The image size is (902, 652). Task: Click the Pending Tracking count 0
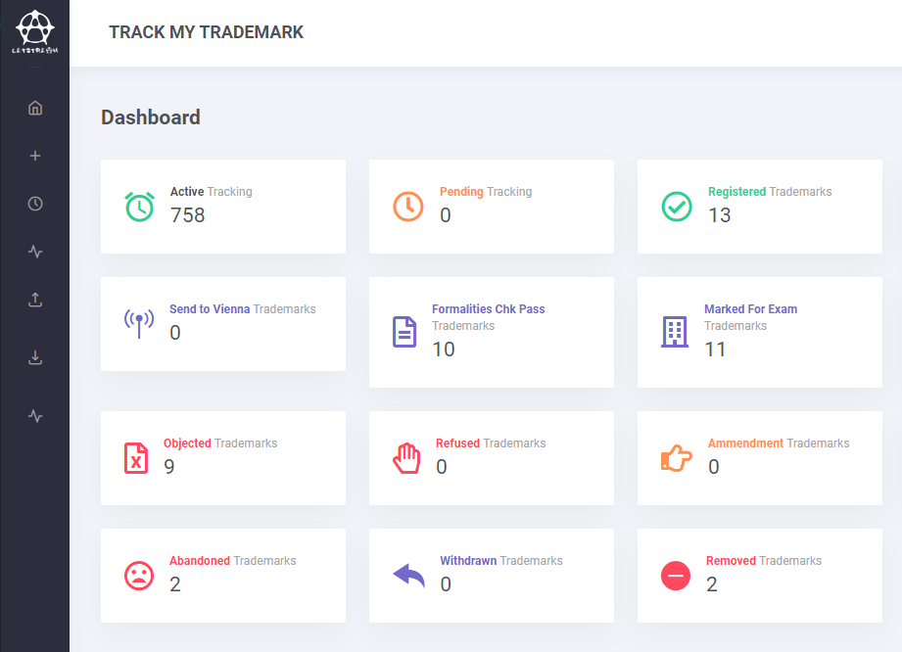[x=446, y=215]
